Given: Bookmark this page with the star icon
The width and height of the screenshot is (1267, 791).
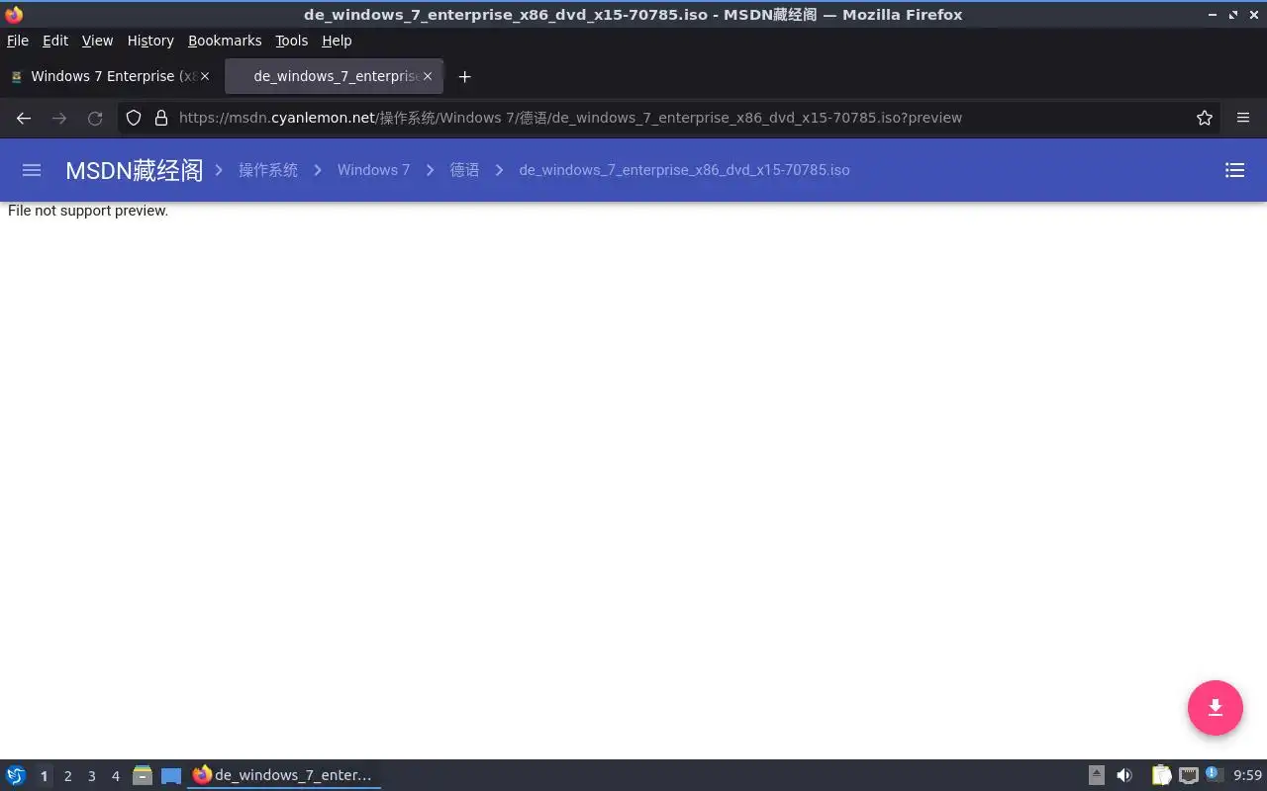Looking at the screenshot, I should tap(1205, 118).
